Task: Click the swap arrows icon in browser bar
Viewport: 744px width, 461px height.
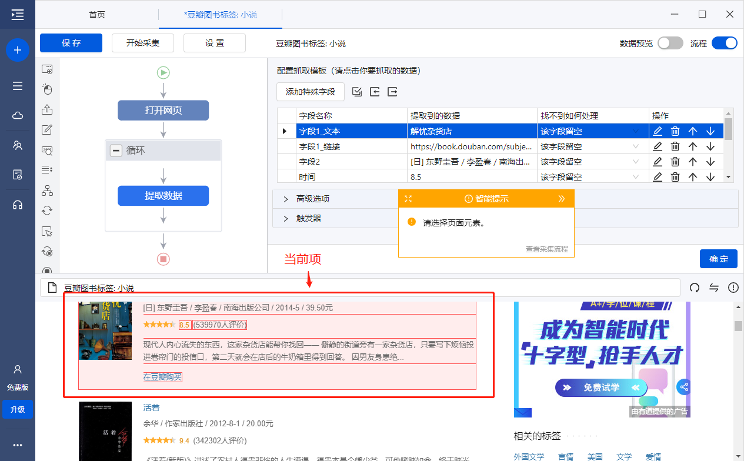Action: coord(714,288)
